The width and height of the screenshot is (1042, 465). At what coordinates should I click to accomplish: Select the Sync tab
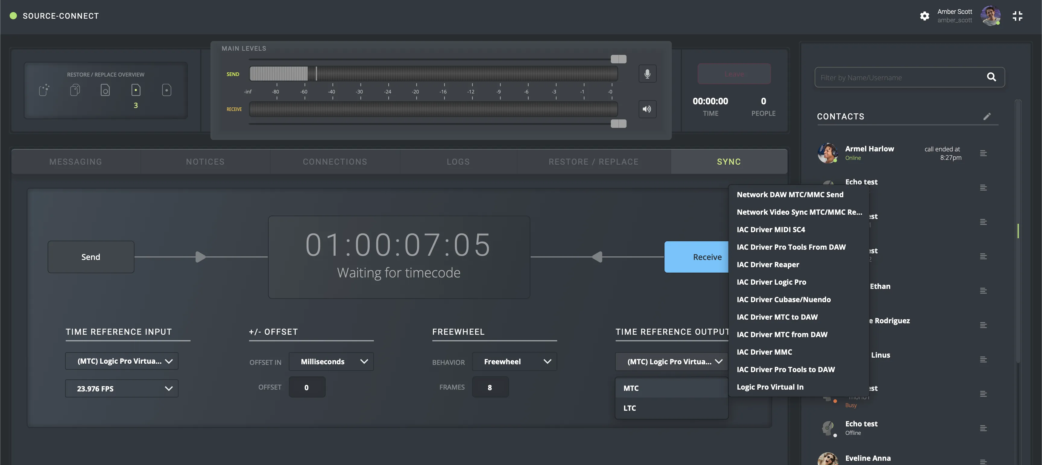[x=729, y=161]
